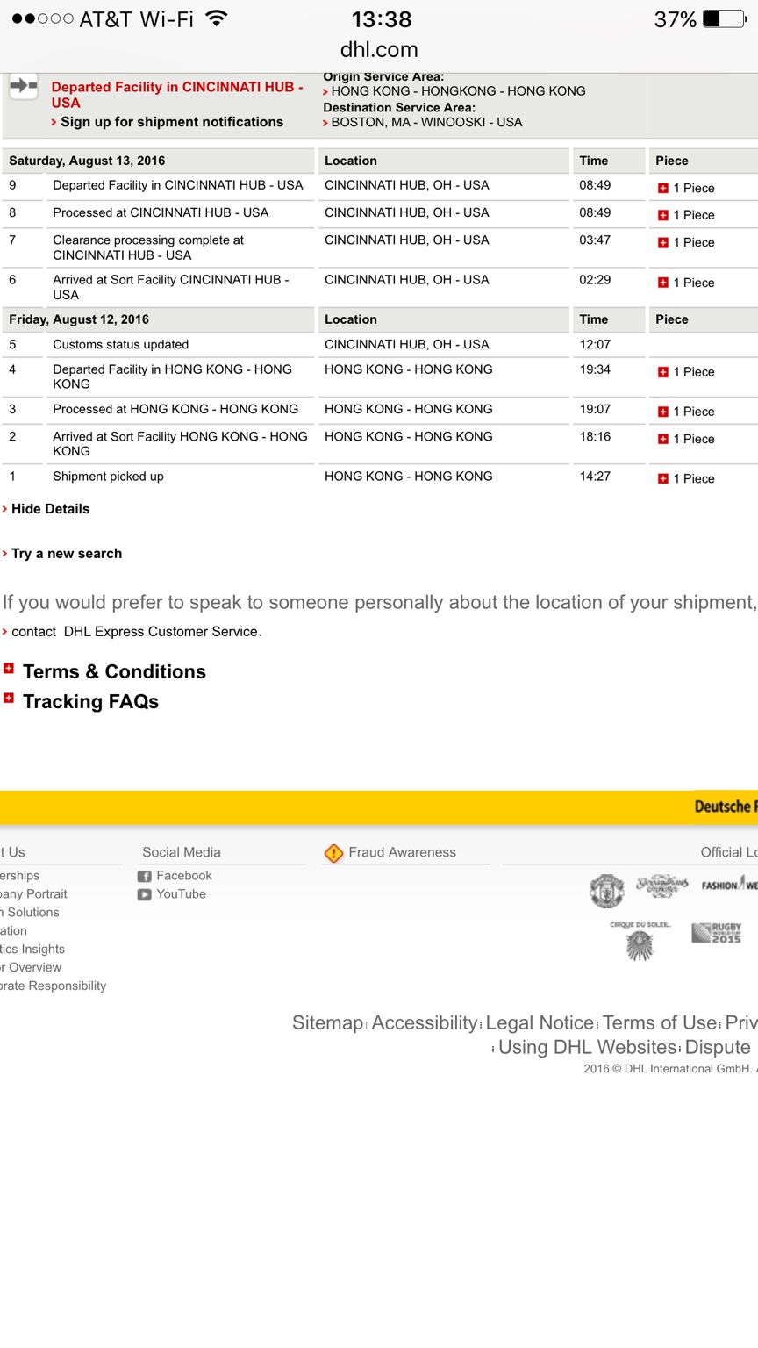The width and height of the screenshot is (758, 1348).
Task: Tap the dhl.com address bar
Action: (x=379, y=50)
